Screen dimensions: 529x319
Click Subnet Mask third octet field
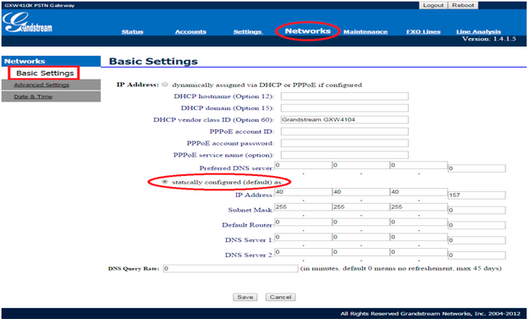pos(418,207)
